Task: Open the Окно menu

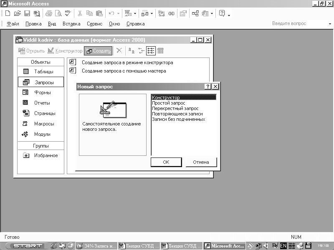Action: pos(114,24)
